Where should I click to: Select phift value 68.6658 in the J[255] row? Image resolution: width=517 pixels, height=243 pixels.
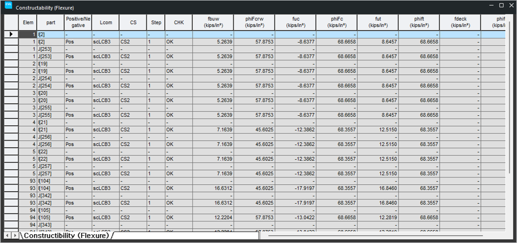point(419,115)
